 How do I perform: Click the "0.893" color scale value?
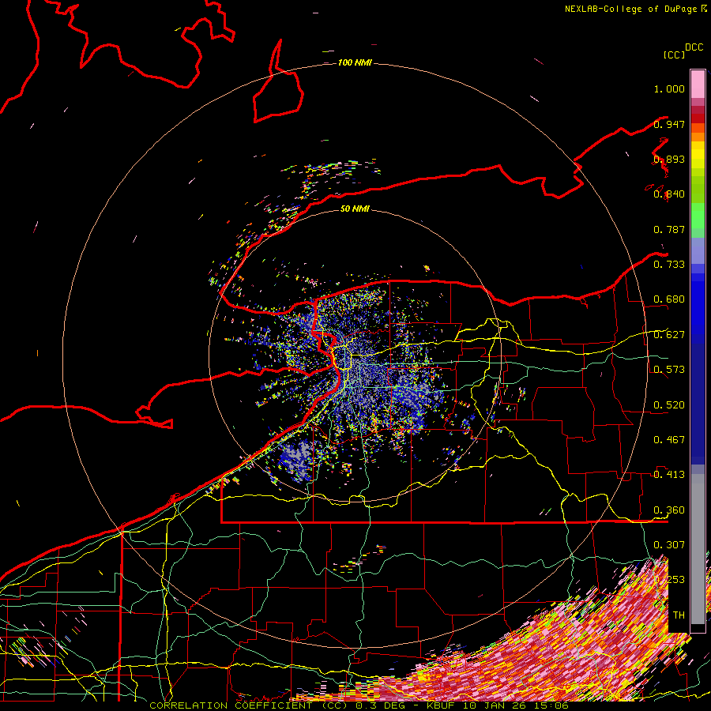[669, 159]
